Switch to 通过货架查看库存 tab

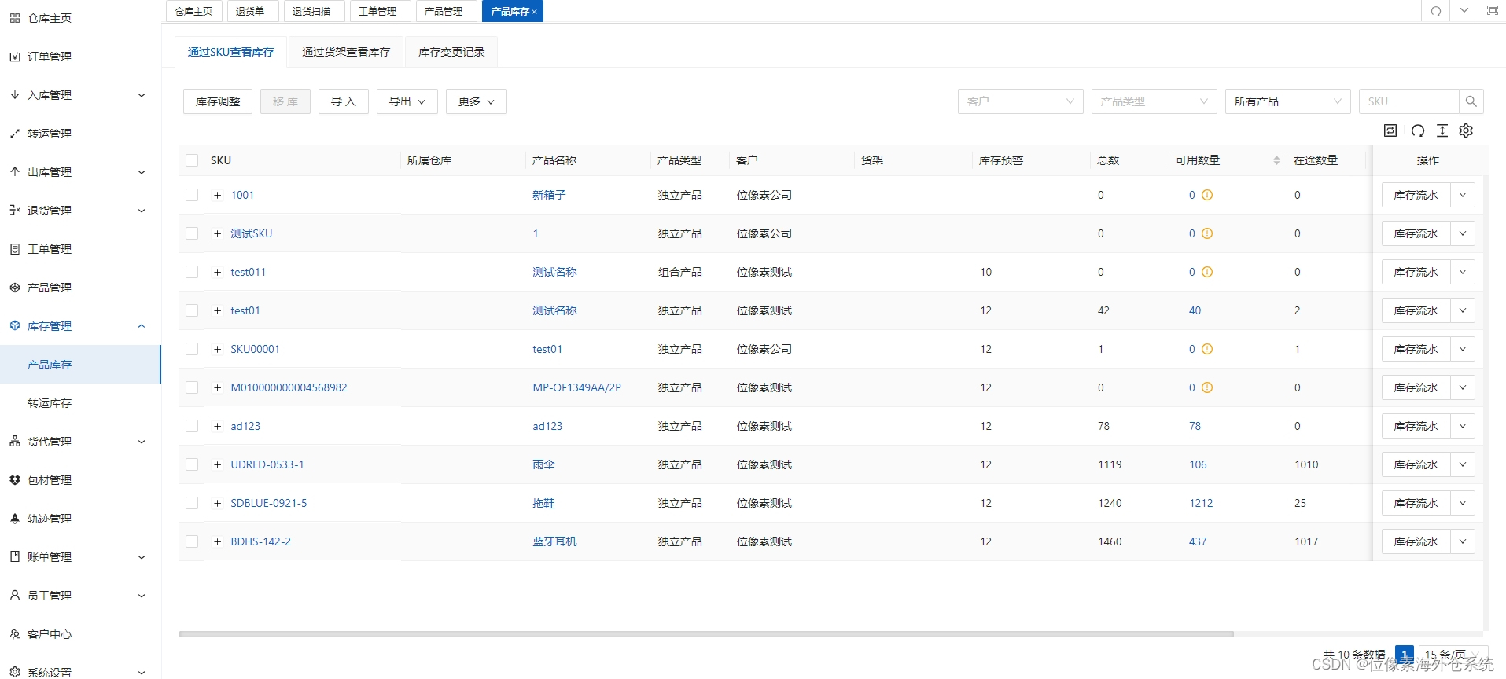point(346,52)
